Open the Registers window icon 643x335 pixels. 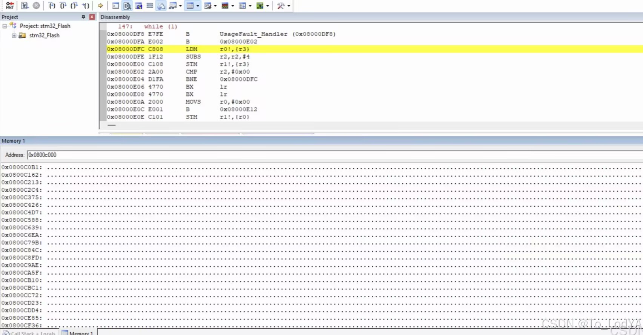(x=150, y=6)
